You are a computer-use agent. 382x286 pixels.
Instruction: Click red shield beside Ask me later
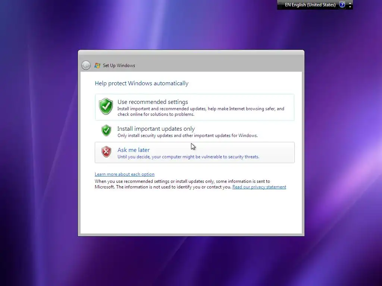(106, 152)
